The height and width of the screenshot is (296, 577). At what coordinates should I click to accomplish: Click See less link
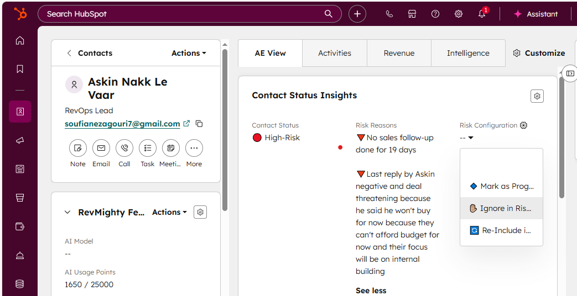pyautogui.click(x=371, y=290)
